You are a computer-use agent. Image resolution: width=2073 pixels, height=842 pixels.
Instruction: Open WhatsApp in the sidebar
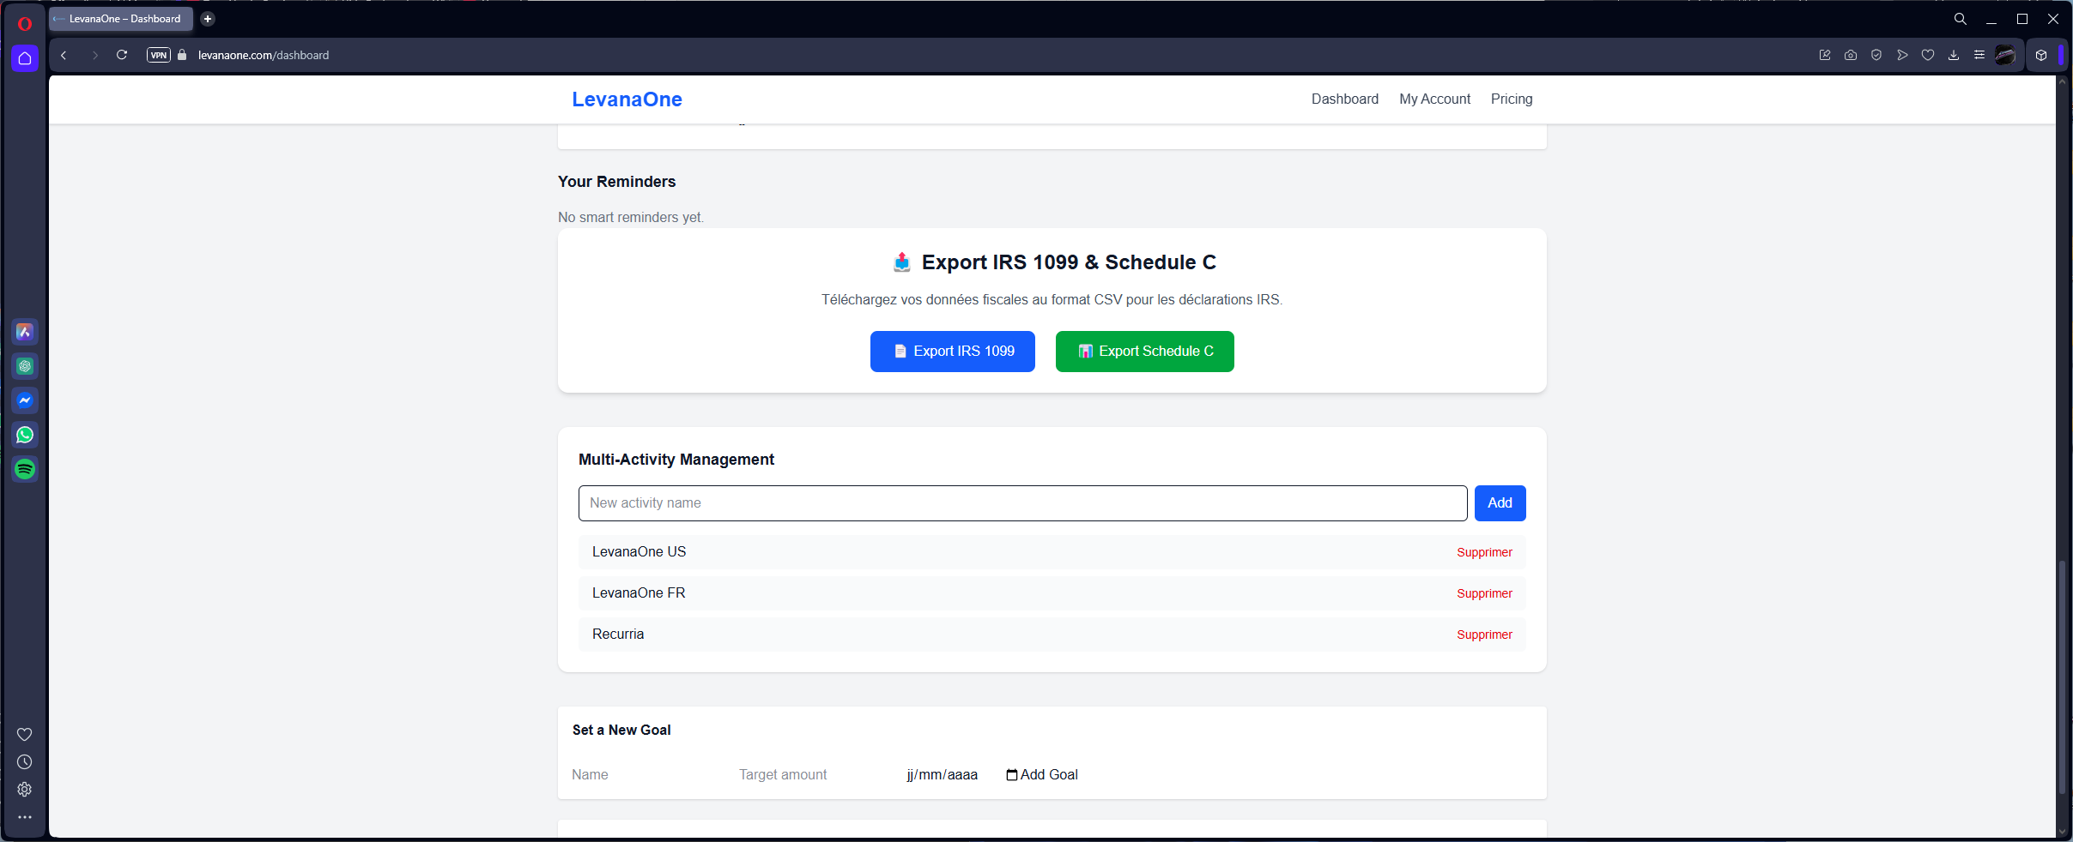pos(25,435)
